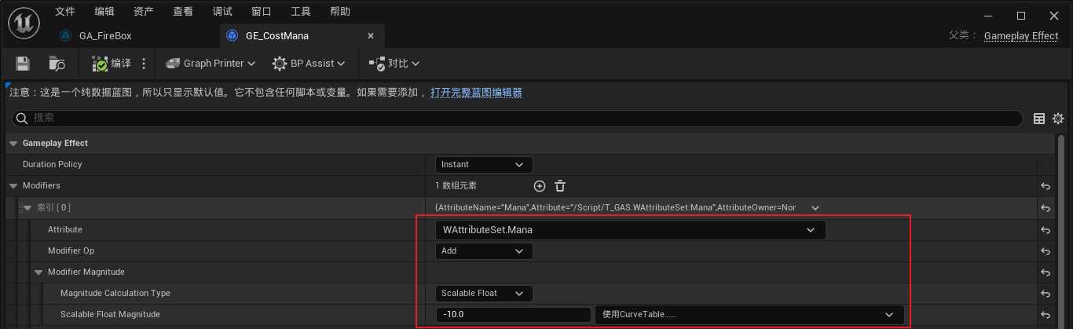
Task: Open the 编辑 menu
Action: coord(104,12)
